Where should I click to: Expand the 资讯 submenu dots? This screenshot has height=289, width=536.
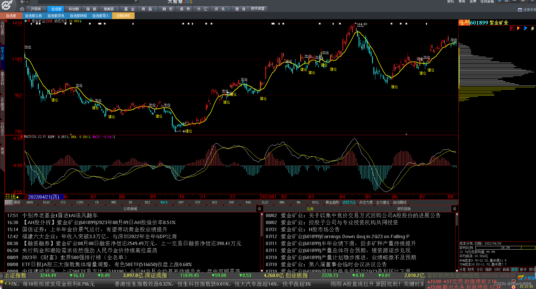click(x=229, y=9)
